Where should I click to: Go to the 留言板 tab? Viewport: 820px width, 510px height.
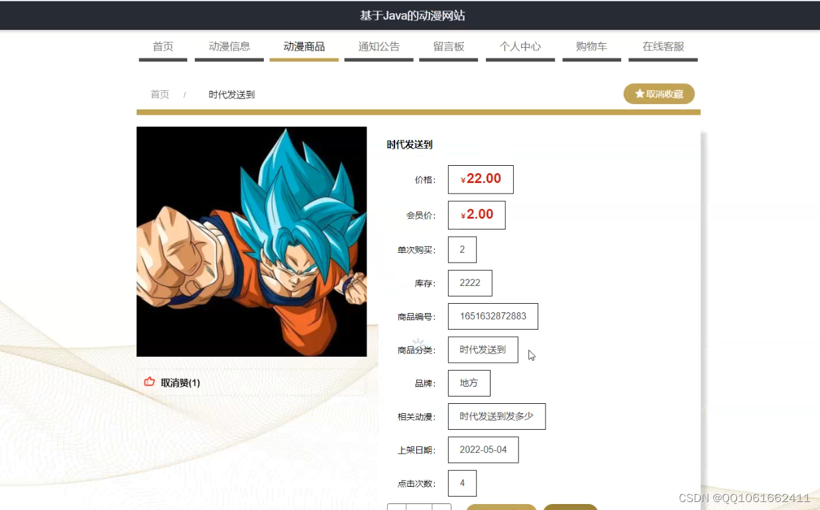(449, 46)
